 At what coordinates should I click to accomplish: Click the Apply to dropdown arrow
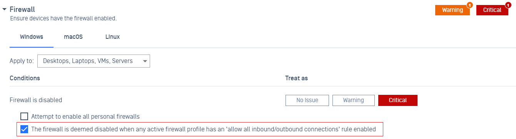pyautogui.click(x=145, y=61)
